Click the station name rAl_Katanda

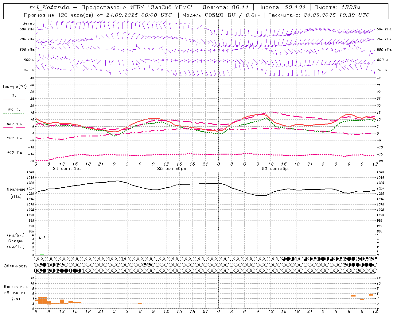[x=49, y=7]
